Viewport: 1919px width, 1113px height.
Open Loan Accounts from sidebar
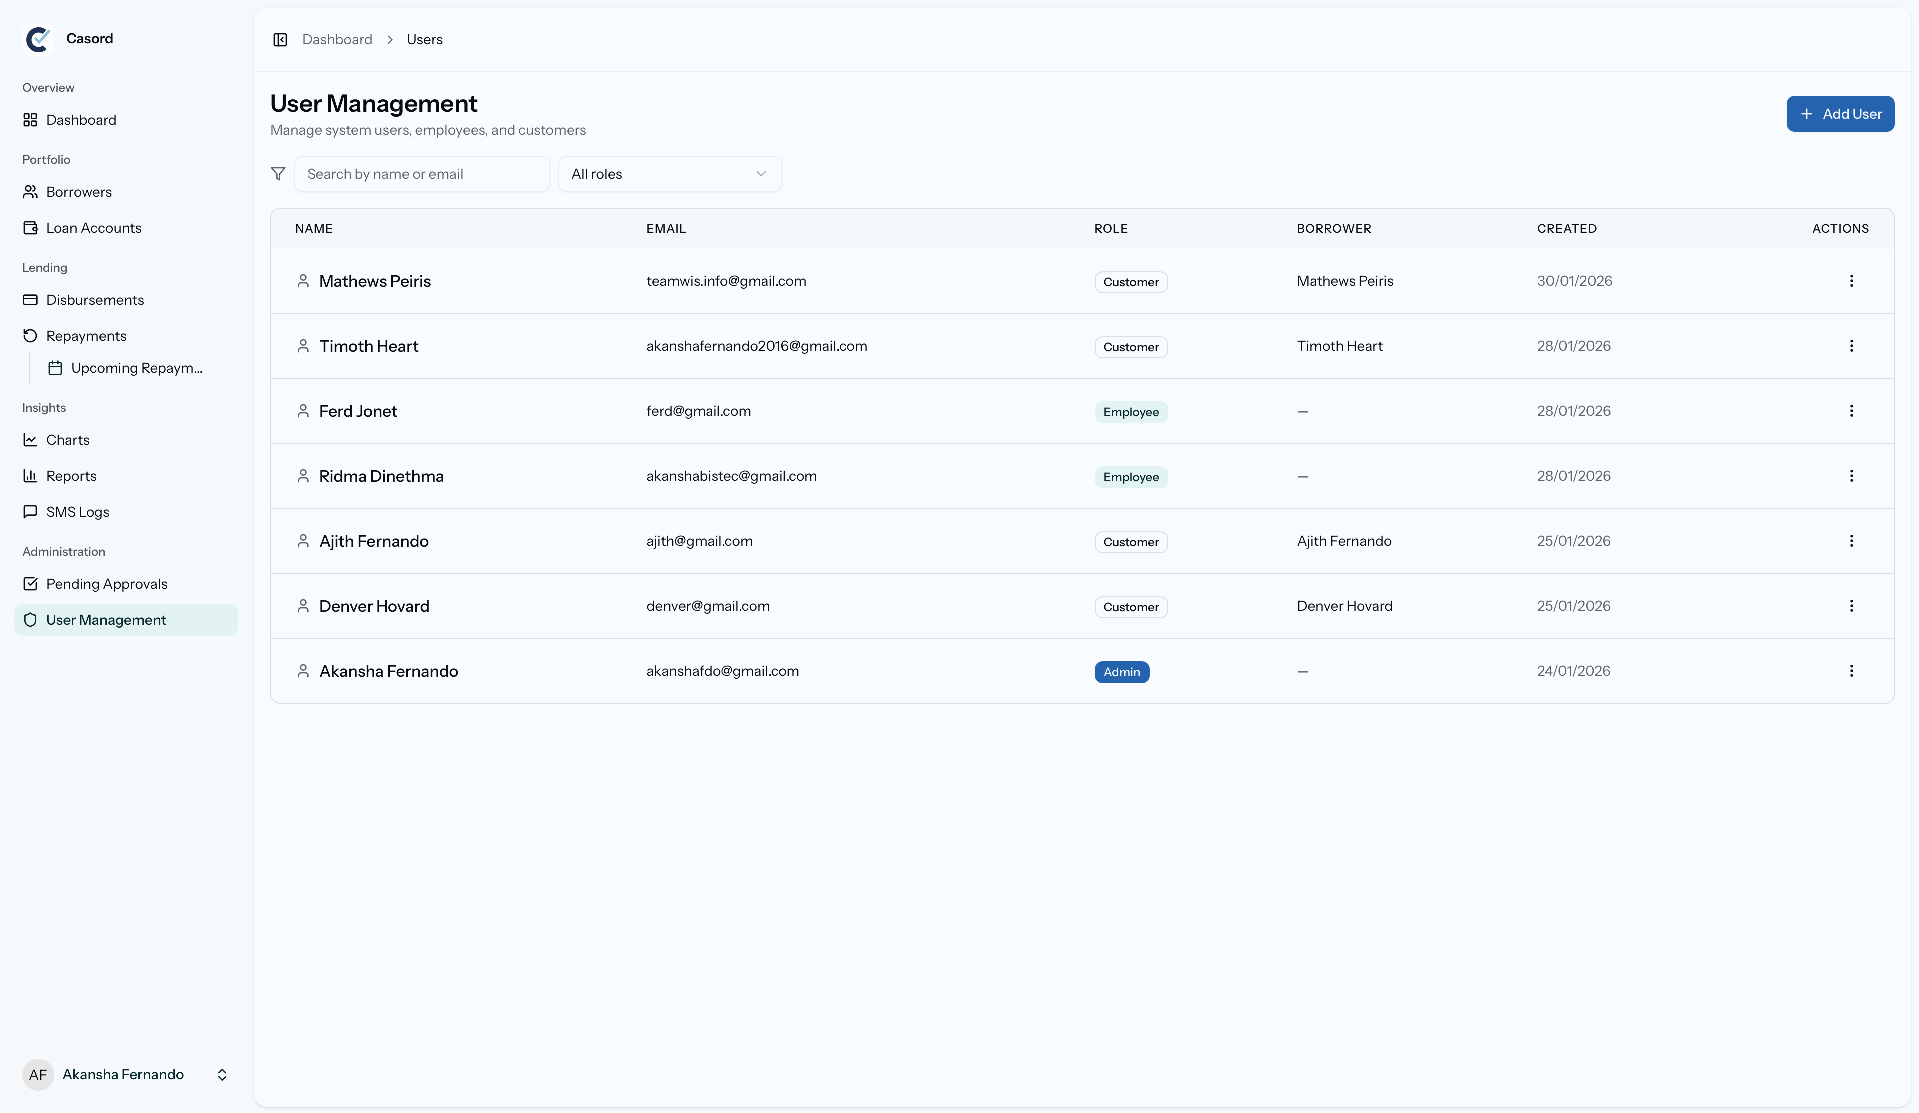click(93, 228)
